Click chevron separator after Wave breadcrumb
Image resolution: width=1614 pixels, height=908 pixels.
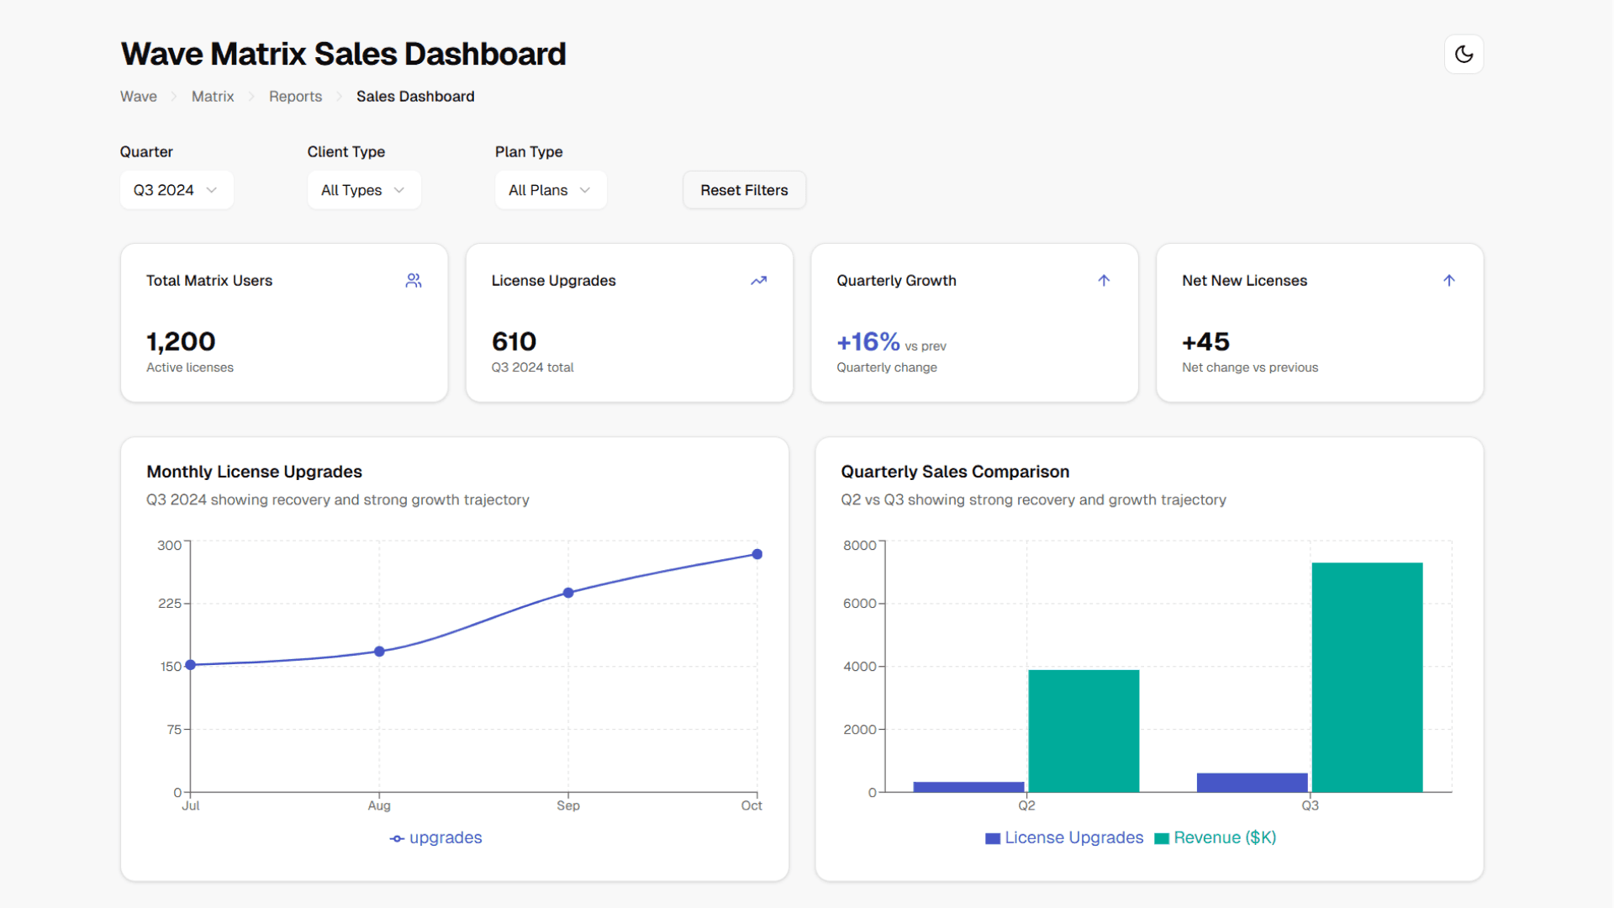[x=174, y=97]
